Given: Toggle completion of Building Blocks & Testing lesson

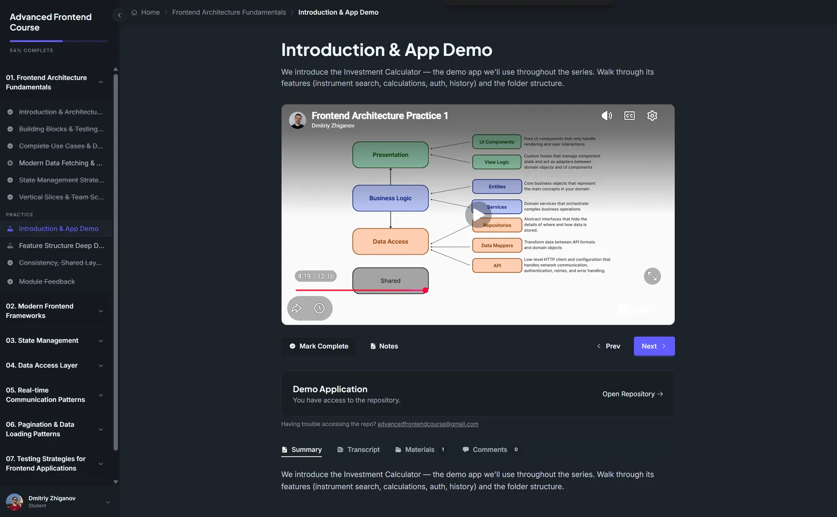Looking at the screenshot, I should click(x=10, y=129).
